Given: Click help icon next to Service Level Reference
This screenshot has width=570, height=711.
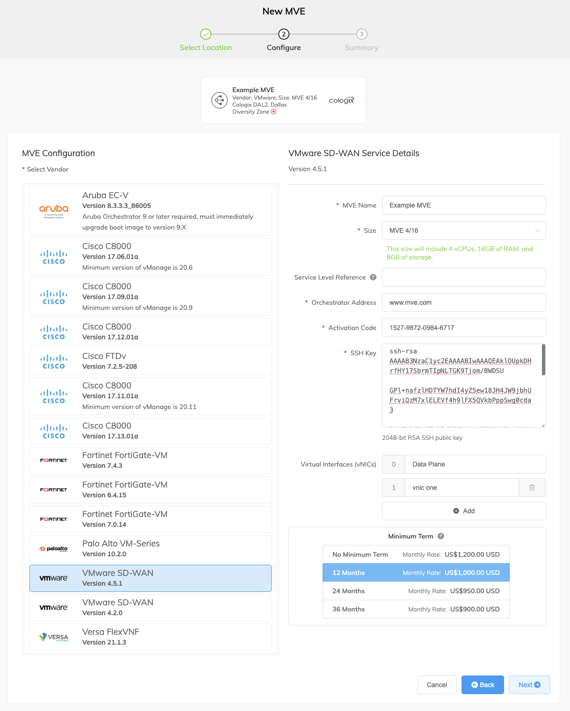Looking at the screenshot, I should coord(373,277).
